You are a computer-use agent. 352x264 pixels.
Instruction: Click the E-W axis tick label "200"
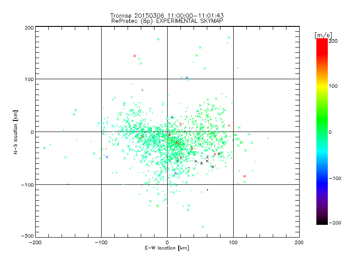click(299, 242)
